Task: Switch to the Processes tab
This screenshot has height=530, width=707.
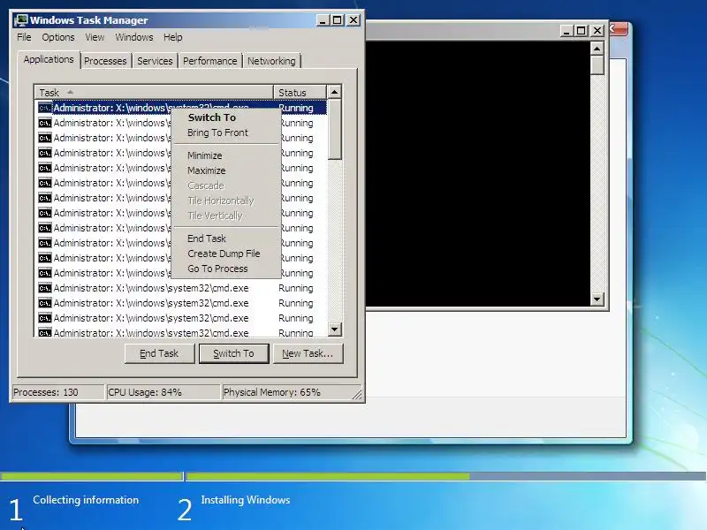Action: (105, 61)
